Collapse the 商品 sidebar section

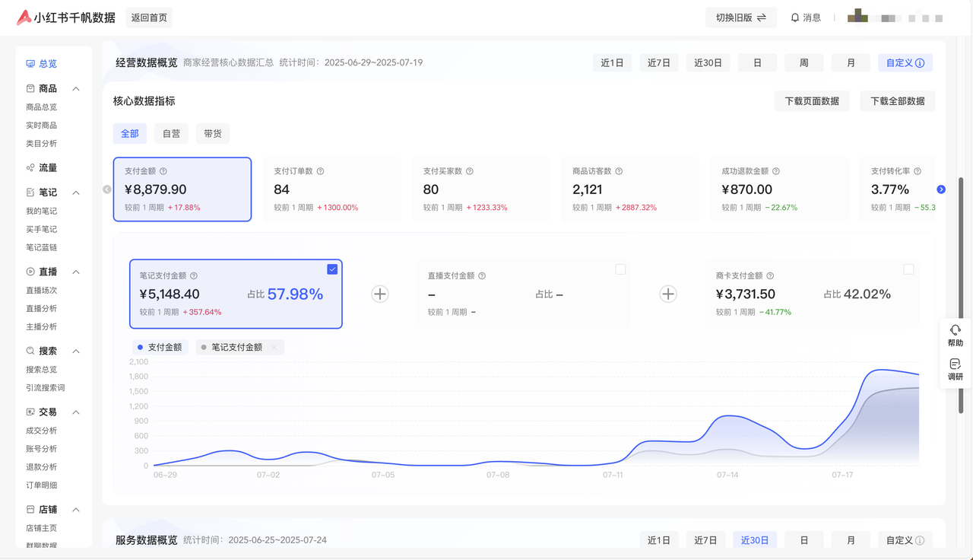pyautogui.click(x=76, y=89)
